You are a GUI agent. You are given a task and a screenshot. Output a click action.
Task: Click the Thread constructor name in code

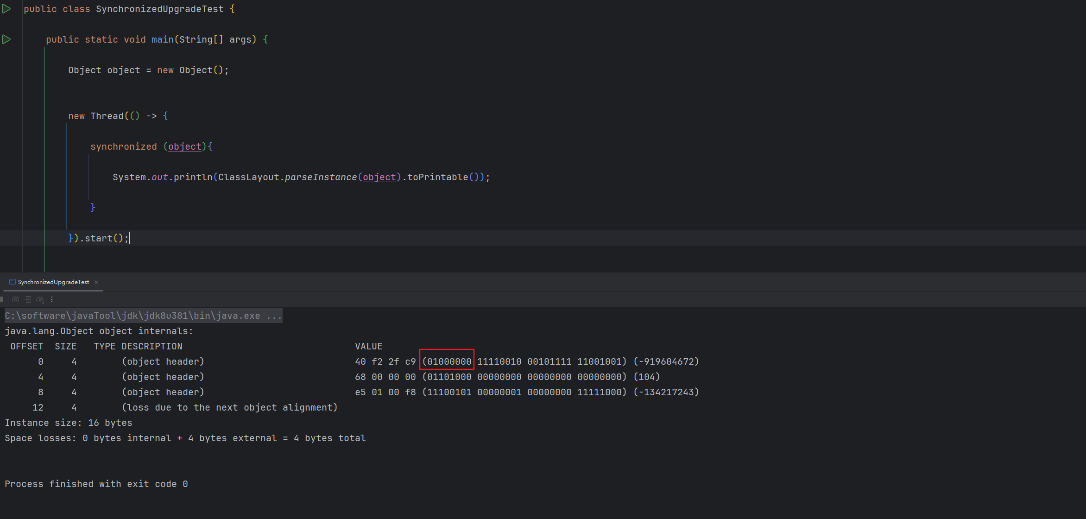coord(107,116)
